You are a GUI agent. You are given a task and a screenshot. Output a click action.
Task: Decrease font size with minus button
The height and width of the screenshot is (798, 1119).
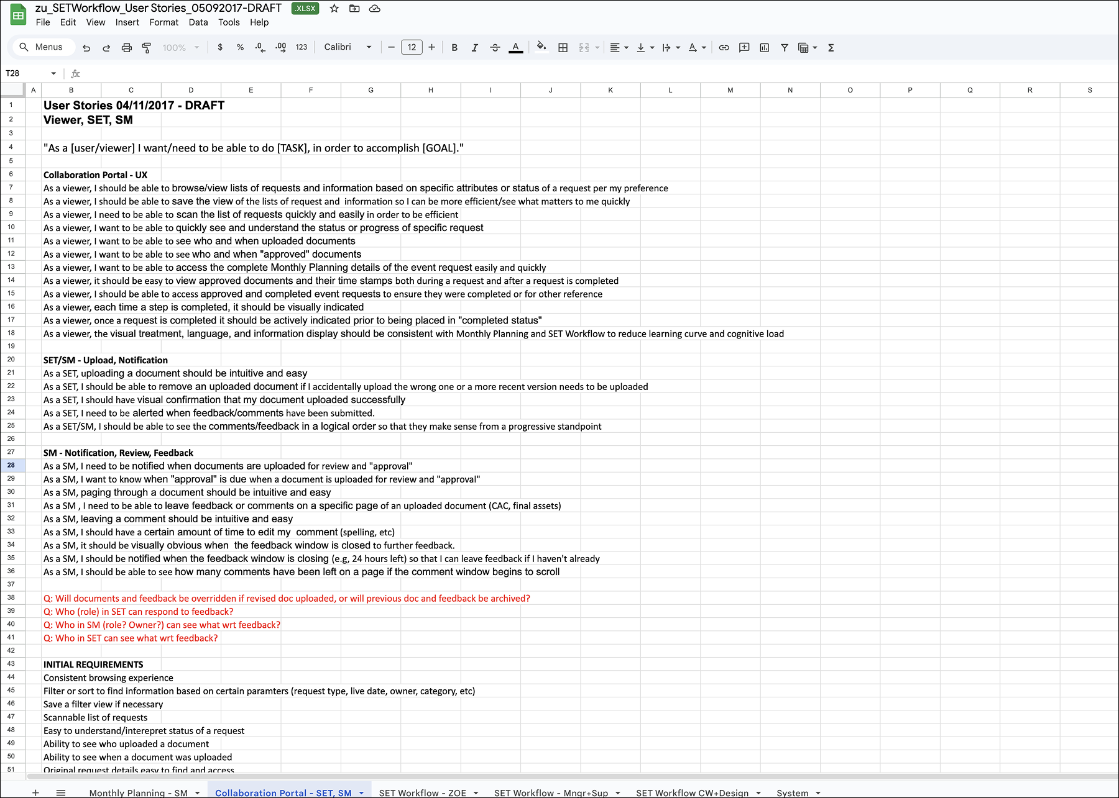[x=391, y=47]
